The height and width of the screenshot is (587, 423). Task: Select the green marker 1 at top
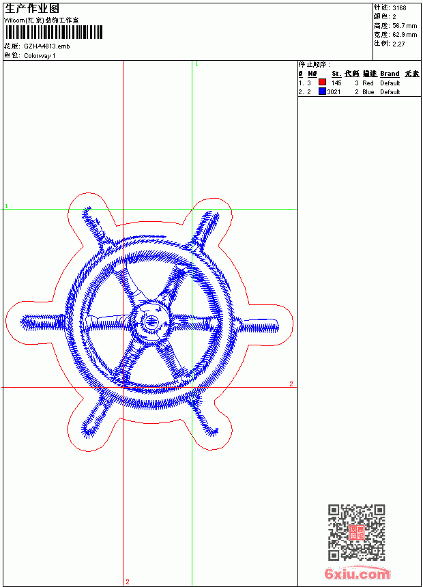(197, 64)
